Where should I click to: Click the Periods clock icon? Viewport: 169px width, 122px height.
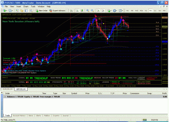(114, 11)
